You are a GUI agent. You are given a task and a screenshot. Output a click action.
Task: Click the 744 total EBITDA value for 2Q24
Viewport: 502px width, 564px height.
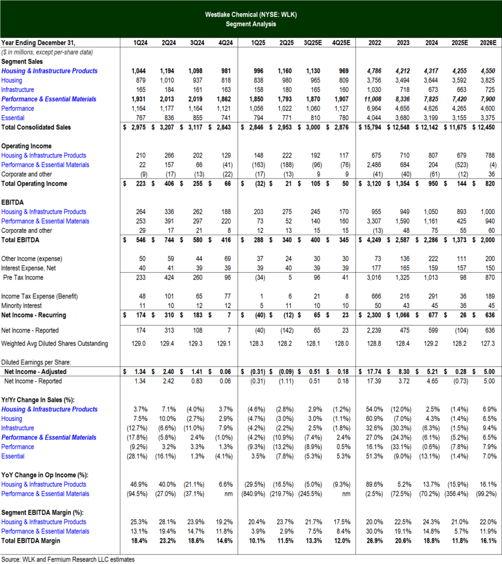[x=169, y=240]
